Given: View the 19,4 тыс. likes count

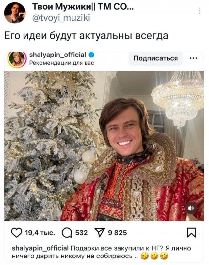Looking at the screenshot, I should pyautogui.click(x=40, y=233).
